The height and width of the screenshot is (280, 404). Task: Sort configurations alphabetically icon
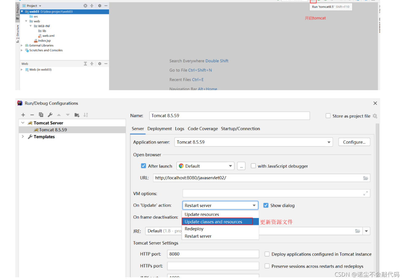click(86, 115)
